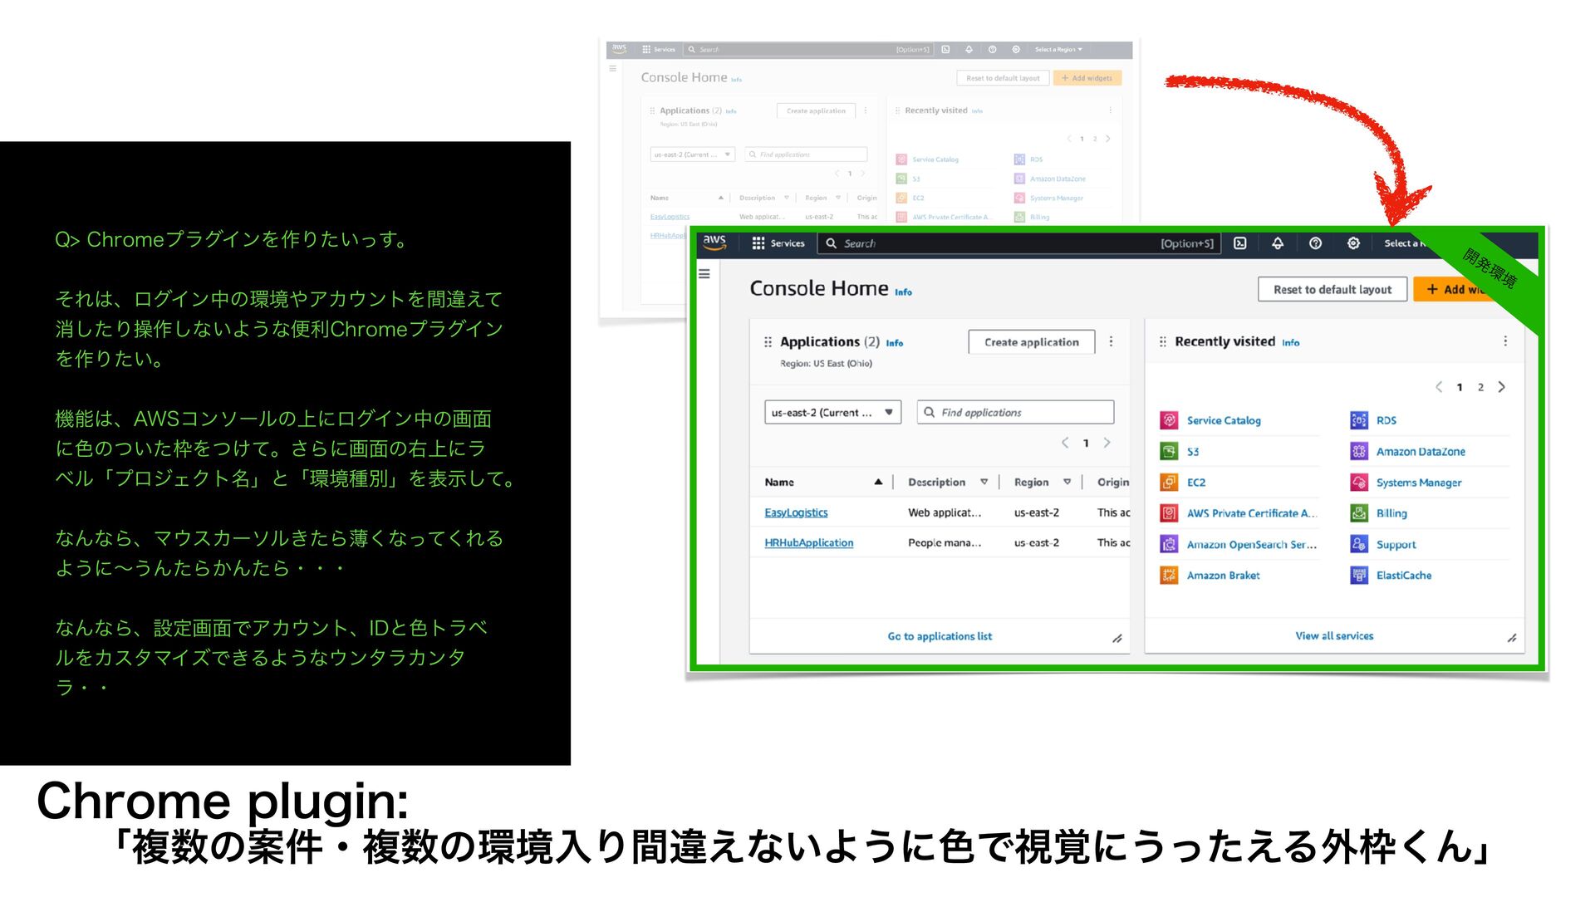Click the Billing service icon

pyautogui.click(x=1359, y=513)
